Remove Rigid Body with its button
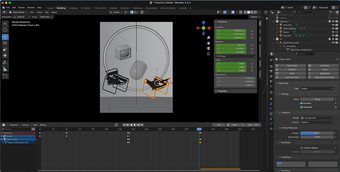The width and height of the screenshot is (340, 172). pos(323,73)
